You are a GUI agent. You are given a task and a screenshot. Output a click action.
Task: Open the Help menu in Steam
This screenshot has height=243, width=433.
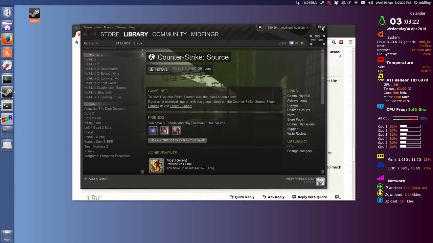pos(132,27)
